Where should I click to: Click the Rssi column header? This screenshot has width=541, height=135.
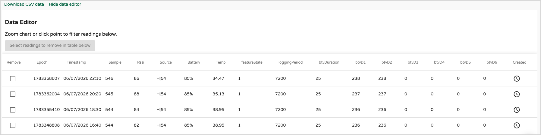(141, 62)
